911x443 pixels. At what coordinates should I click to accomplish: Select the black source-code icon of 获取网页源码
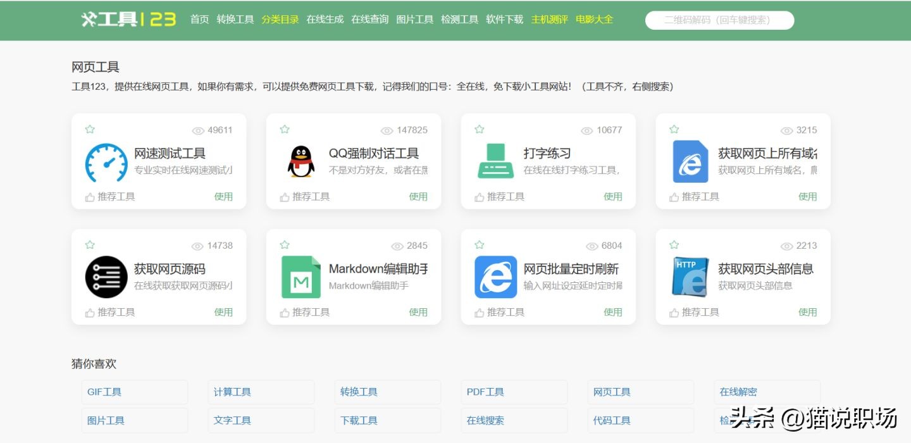click(106, 277)
